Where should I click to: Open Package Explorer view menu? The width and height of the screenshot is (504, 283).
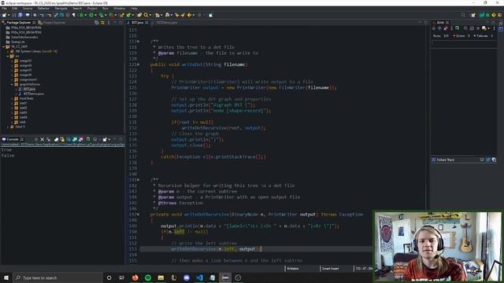coord(109,23)
